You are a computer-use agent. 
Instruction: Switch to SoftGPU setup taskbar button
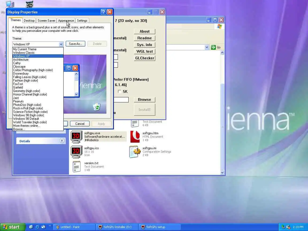click(x=160, y=227)
